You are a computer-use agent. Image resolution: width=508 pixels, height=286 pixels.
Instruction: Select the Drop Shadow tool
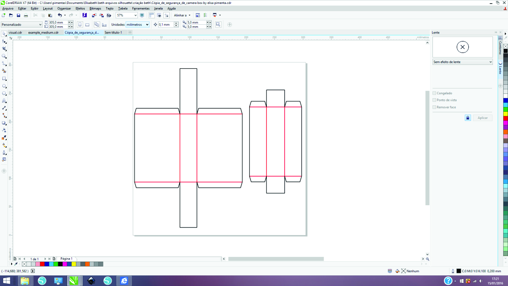(x=4, y=123)
